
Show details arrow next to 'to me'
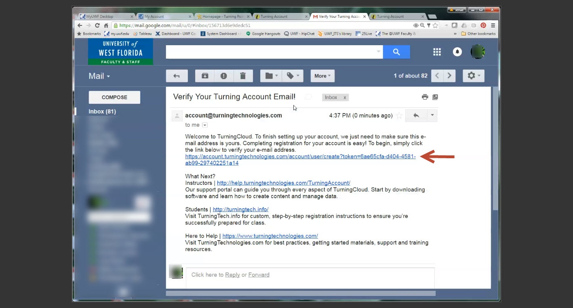[x=204, y=125]
